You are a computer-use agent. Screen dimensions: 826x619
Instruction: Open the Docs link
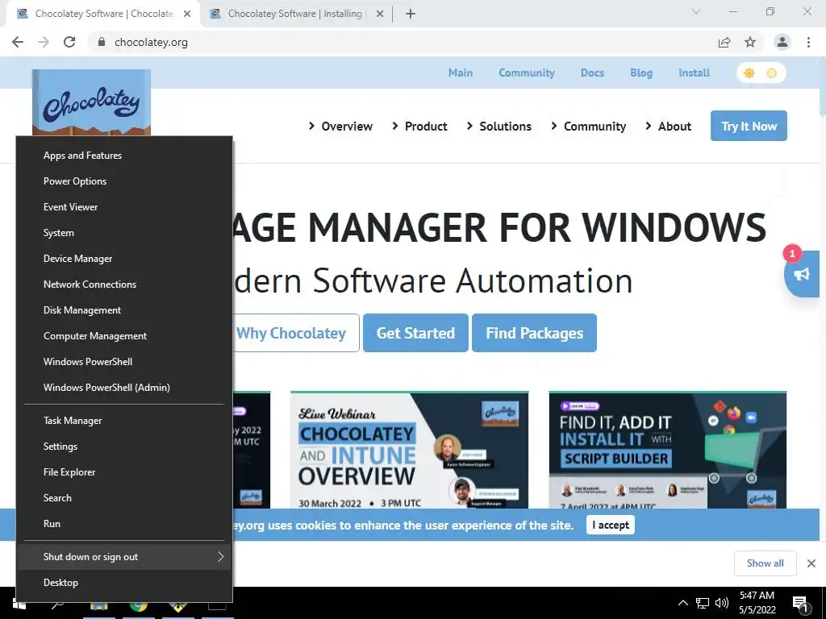coord(592,73)
